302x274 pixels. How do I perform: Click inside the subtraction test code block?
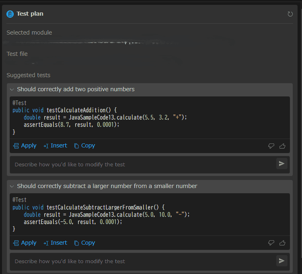pos(149,214)
